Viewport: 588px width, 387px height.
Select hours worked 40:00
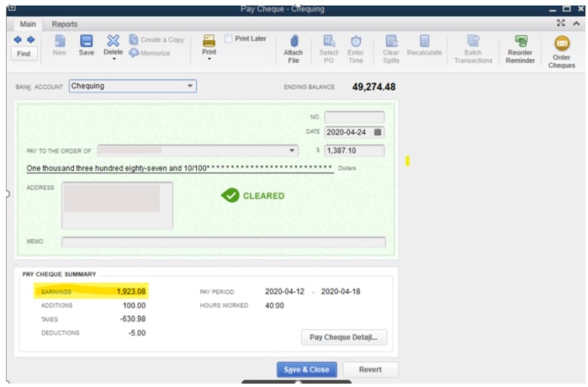pos(274,305)
